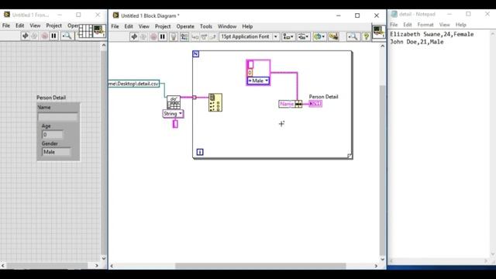Image resolution: width=496 pixels, height=279 pixels.
Task: Click the Person Detail indicator terminal
Action: 315,104
